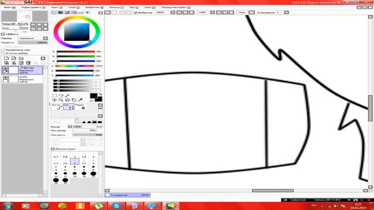Open the Edit (Редактировать) menu
The height and width of the screenshot is (210, 374).
tap(33, 8)
